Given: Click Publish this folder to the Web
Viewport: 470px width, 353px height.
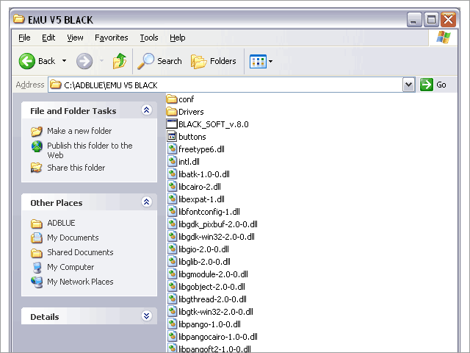Looking at the screenshot, I should pyautogui.click(x=90, y=150).
